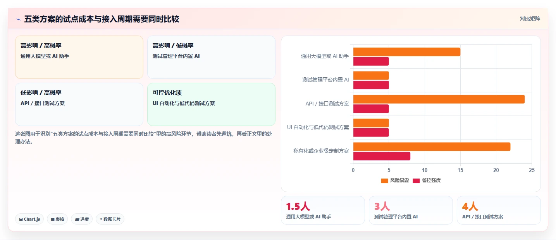Image resolution: width=556 pixels, height=240 pixels.
Task: Click the 数据卡片 tag chip
Action: (110, 219)
